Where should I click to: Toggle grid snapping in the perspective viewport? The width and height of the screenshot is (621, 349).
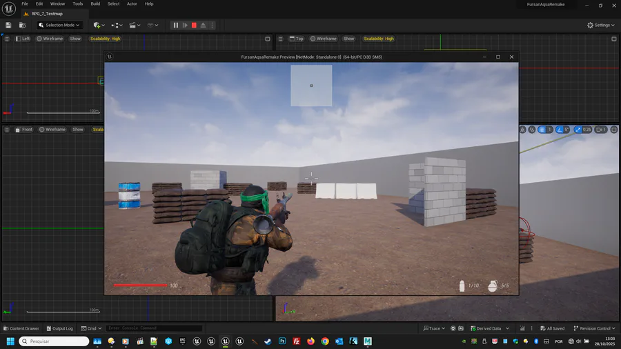[542, 130]
